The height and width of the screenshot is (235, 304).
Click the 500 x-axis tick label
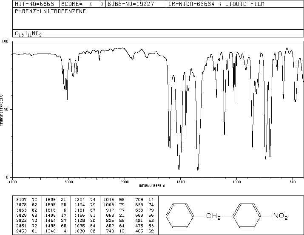[293, 182]
